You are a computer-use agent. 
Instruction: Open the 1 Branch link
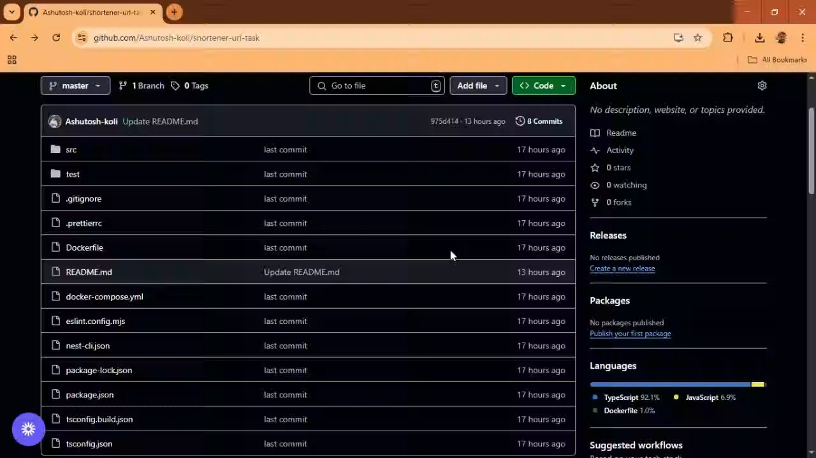(x=141, y=85)
